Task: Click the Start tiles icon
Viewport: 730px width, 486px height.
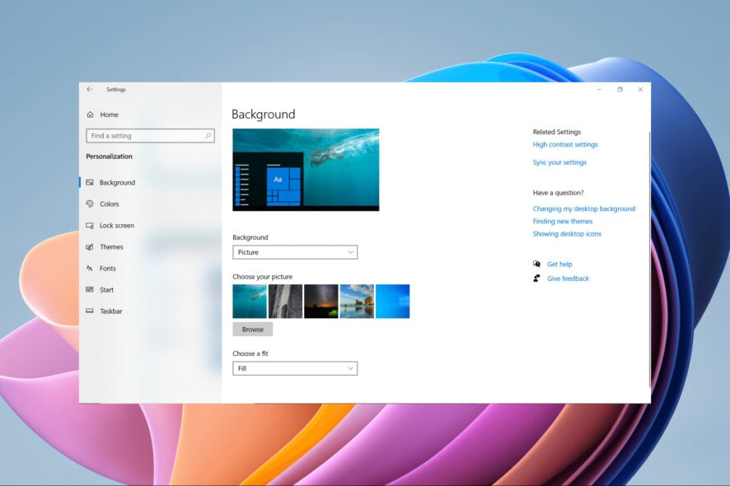Action: click(x=90, y=290)
